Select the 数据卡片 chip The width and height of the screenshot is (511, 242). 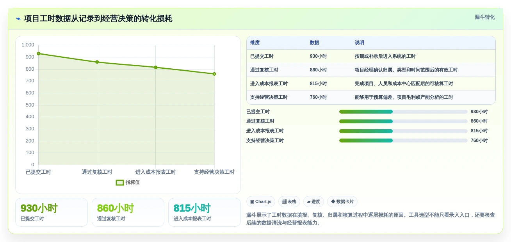coord(342,202)
